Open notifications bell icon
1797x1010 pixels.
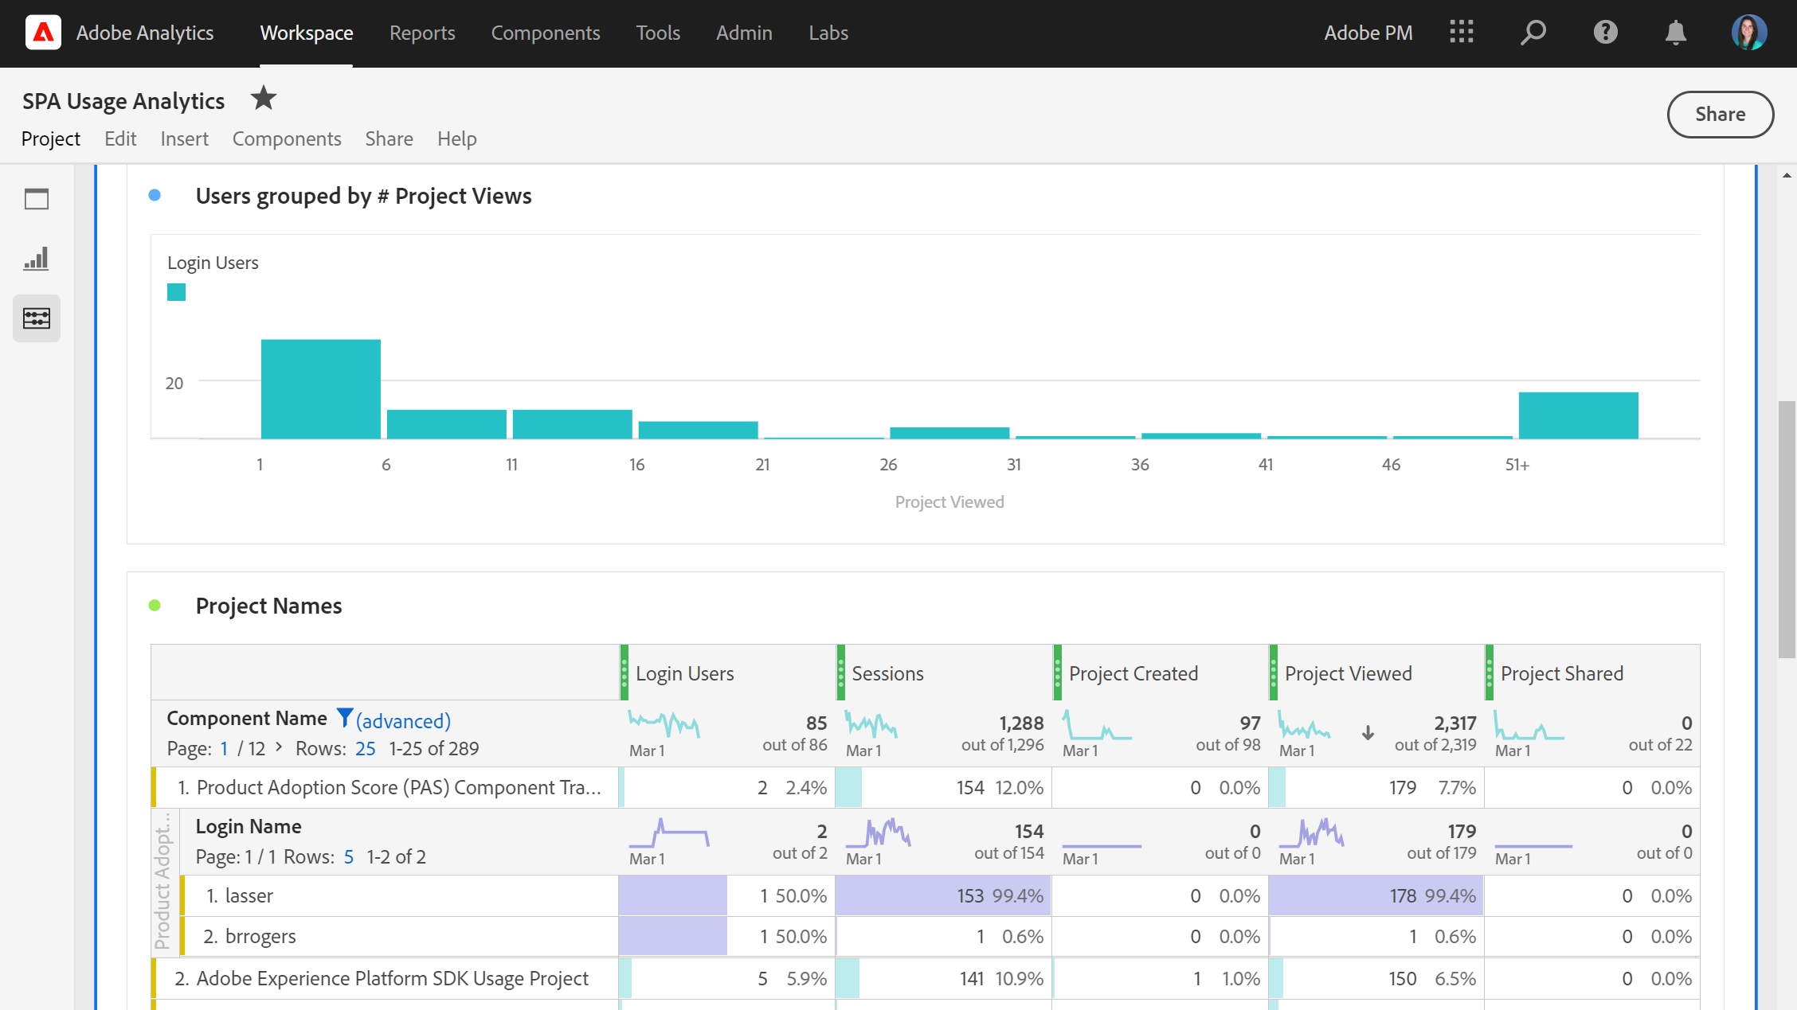click(1676, 33)
